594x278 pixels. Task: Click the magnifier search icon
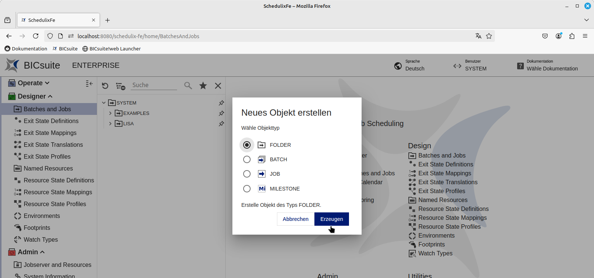point(188,86)
